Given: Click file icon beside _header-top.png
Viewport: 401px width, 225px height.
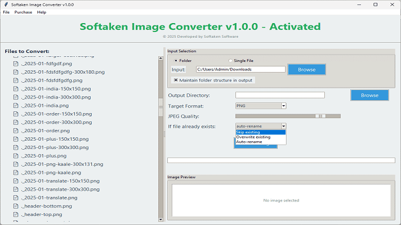Looking at the screenshot, I should tap(16, 214).
